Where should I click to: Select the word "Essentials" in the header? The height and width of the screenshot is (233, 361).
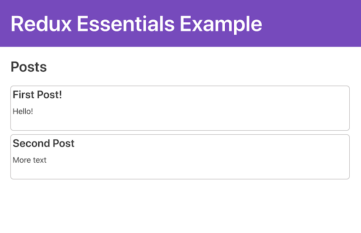pyautogui.click(x=123, y=23)
